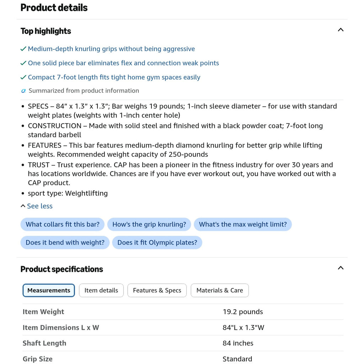Viewport: 364px width, 364px height.
Task: Ask What collars fit this bar?
Action: (x=63, y=225)
